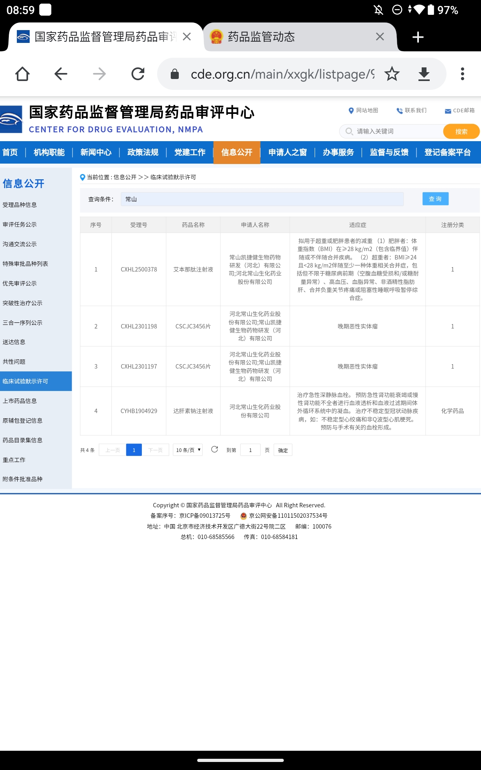This screenshot has height=770, width=481.
Task: Click acceptance number CXHL2500378
Action: pos(139,269)
